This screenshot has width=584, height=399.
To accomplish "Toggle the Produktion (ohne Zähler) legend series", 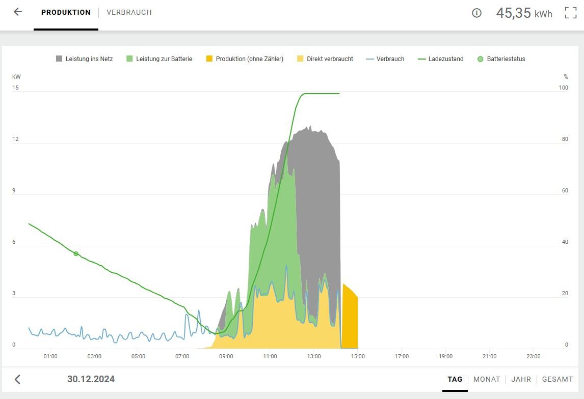I will (245, 59).
